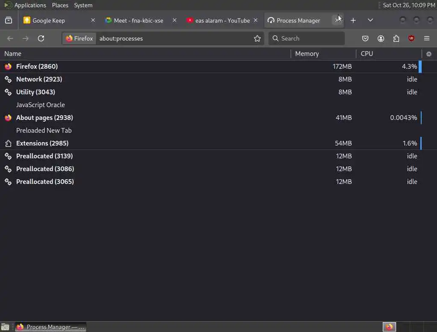Click the Preallocated (3139) link icon

(x=8, y=156)
